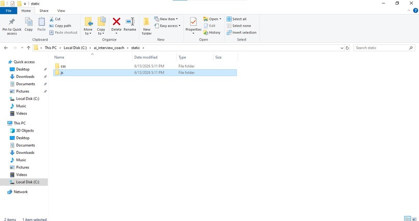The height and width of the screenshot is (221, 419).
Task: Create a New folder
Action: click(x=147, y=26)
